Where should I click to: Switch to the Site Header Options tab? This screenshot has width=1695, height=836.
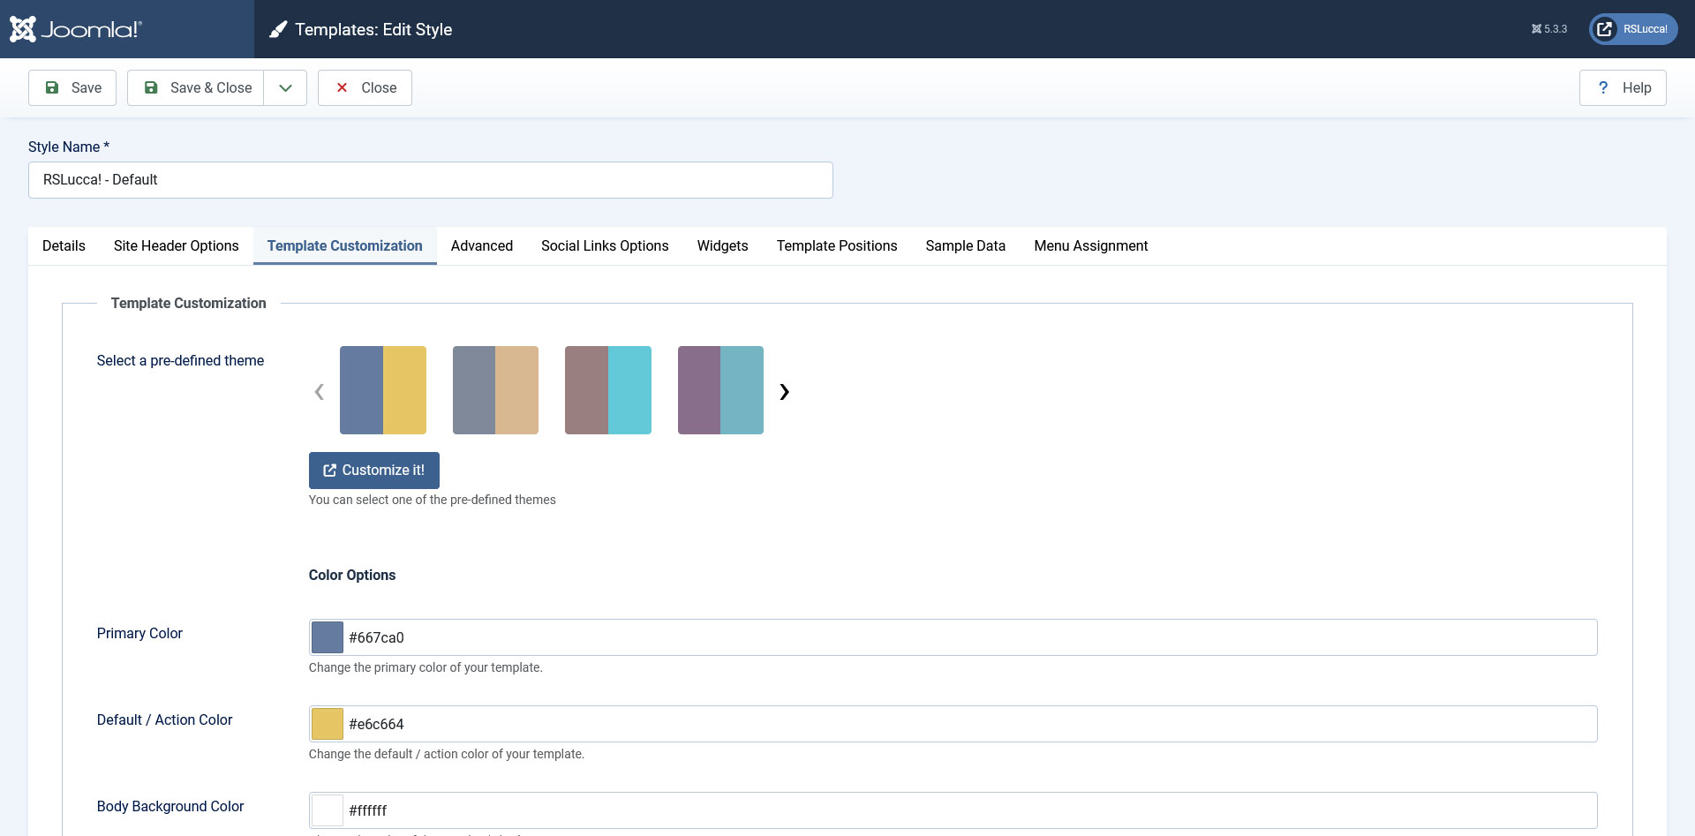pyautogui.click(x=176, y=245)
